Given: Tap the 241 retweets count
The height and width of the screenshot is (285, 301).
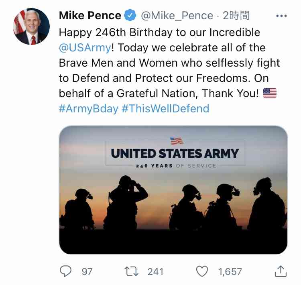Looking at the screenshot, I should coord(155,272).
